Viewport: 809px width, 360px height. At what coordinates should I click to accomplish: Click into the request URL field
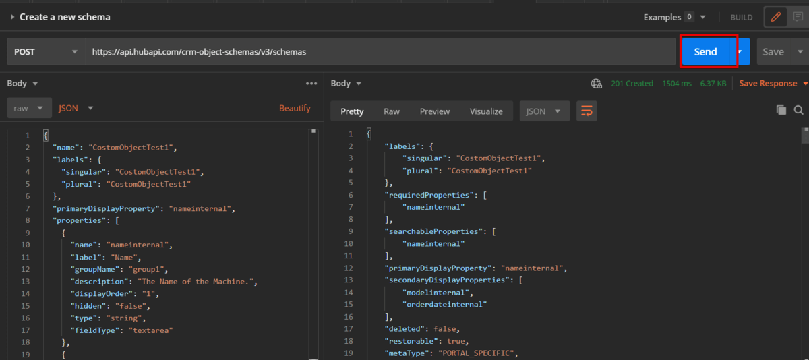(x=378, y=52)
